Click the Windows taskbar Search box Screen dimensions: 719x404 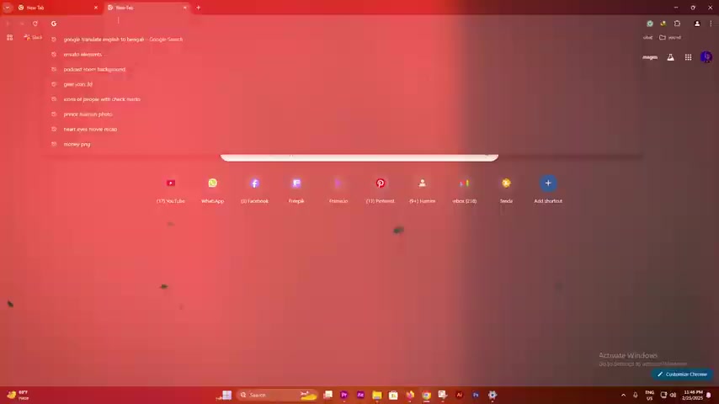(x=277, y=395)
